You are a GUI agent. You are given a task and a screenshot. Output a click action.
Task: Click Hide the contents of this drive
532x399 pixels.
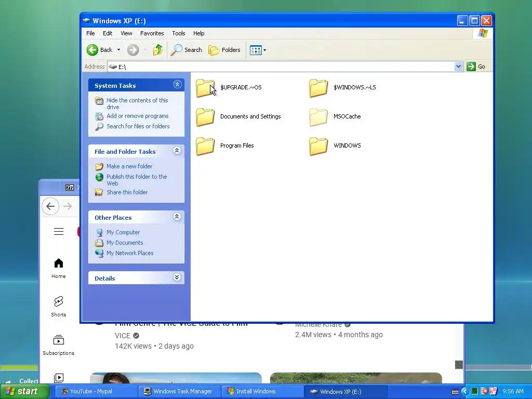coord(137,103)
